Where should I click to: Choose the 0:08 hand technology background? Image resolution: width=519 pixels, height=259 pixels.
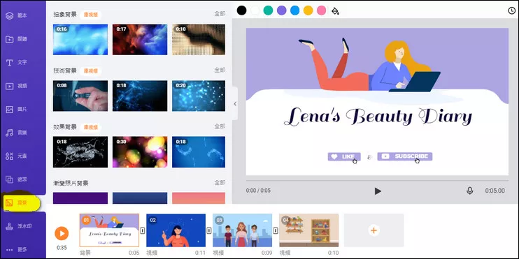80,96
